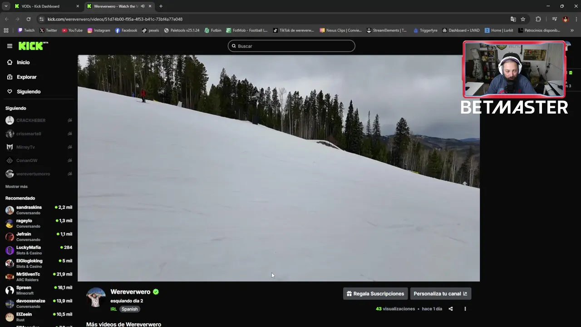Open Facebook bookmark
Viewport: 581px width, 327px height.
click(x=126, y=30)
